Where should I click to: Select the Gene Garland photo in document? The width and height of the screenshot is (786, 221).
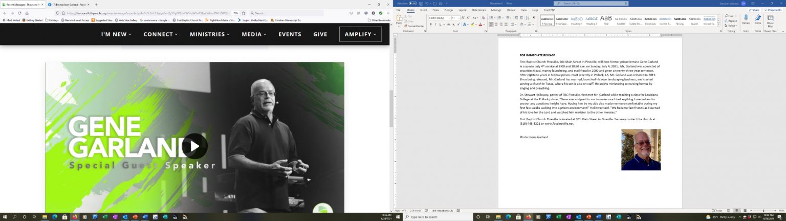(641, 149)
